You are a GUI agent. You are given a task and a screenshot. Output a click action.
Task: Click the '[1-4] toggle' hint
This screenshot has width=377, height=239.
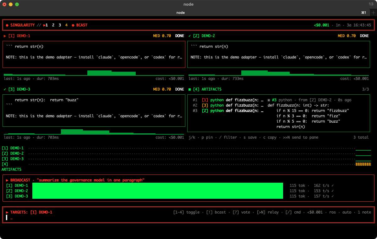click(186, 212)
